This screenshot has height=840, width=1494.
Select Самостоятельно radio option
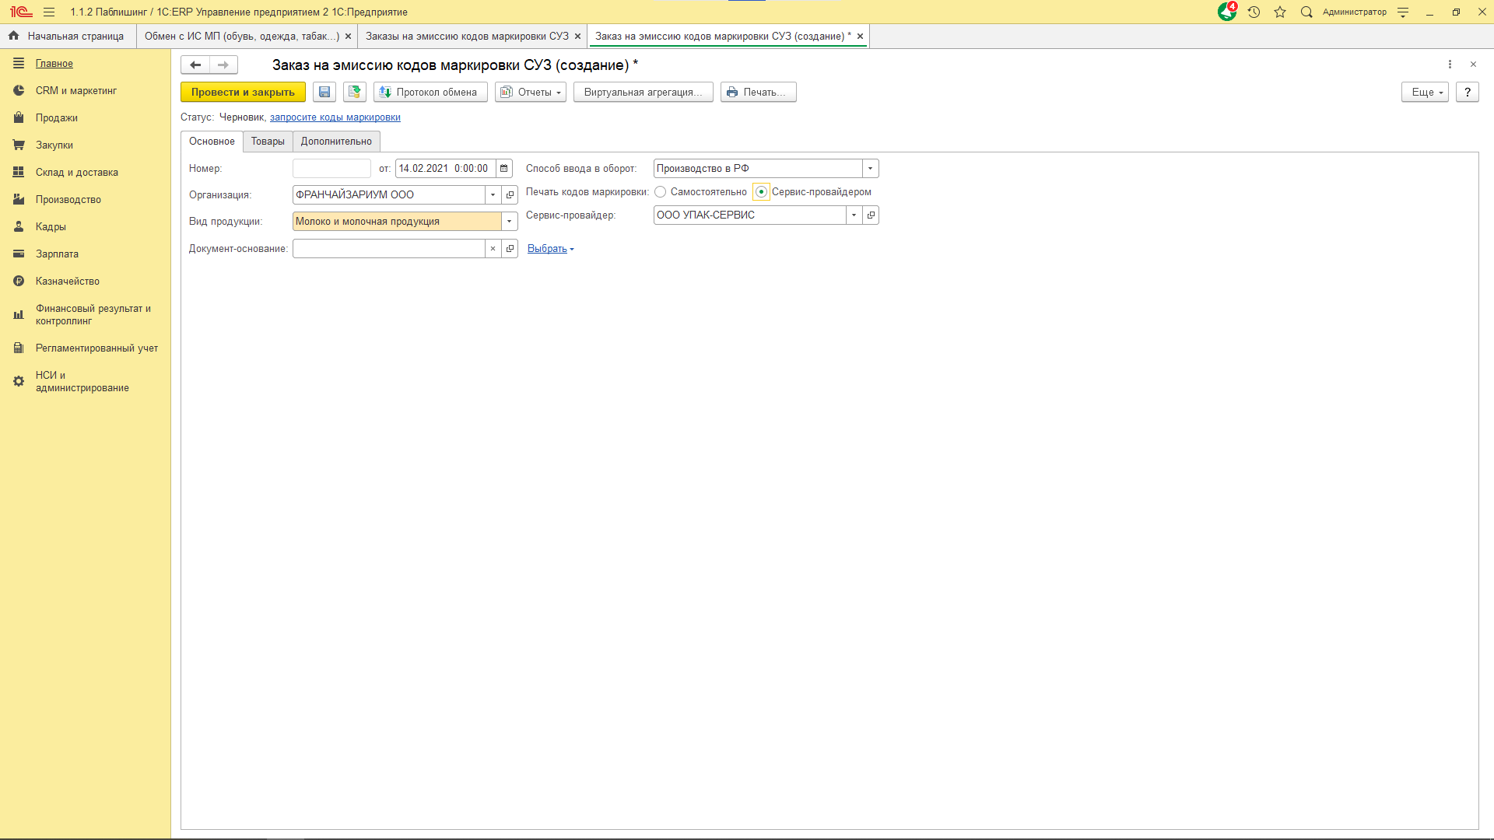[661, 192]
